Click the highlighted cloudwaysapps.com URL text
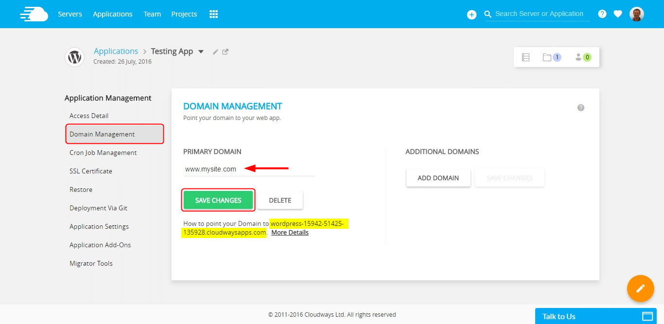Viewport: 664px width, 324px height. (265, 228)
